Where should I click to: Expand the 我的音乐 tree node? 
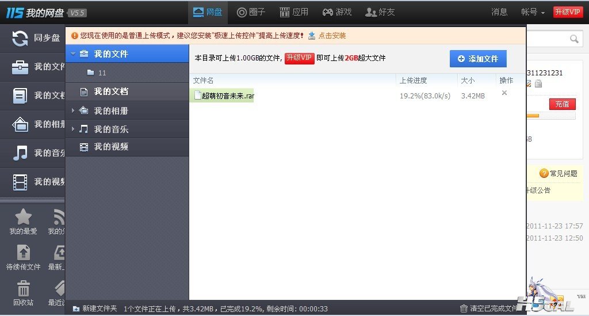click(72, 129)
